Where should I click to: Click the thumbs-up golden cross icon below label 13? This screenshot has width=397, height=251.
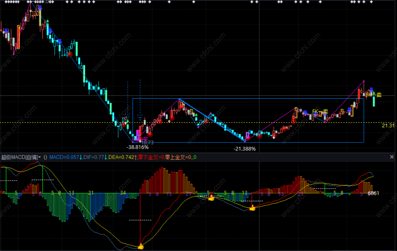(x=252, y=208)
